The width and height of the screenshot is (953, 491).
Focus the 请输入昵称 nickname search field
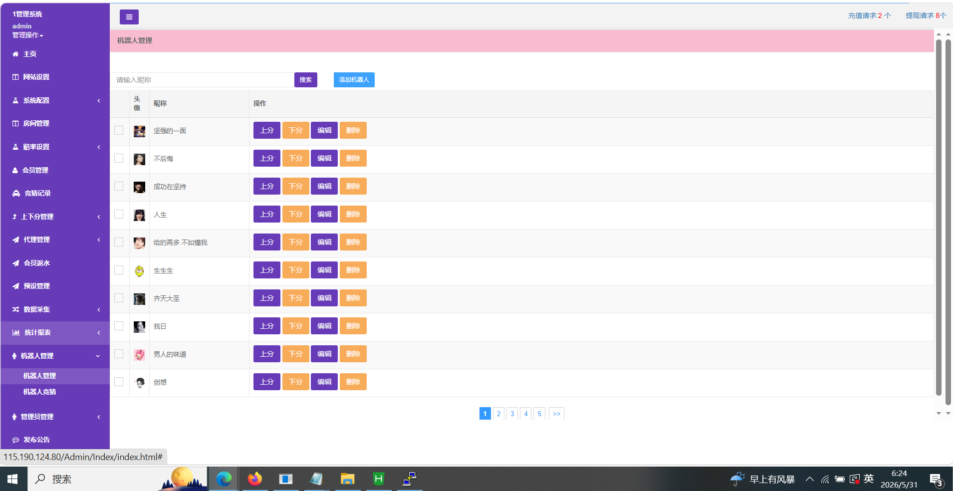coord(202,80)
